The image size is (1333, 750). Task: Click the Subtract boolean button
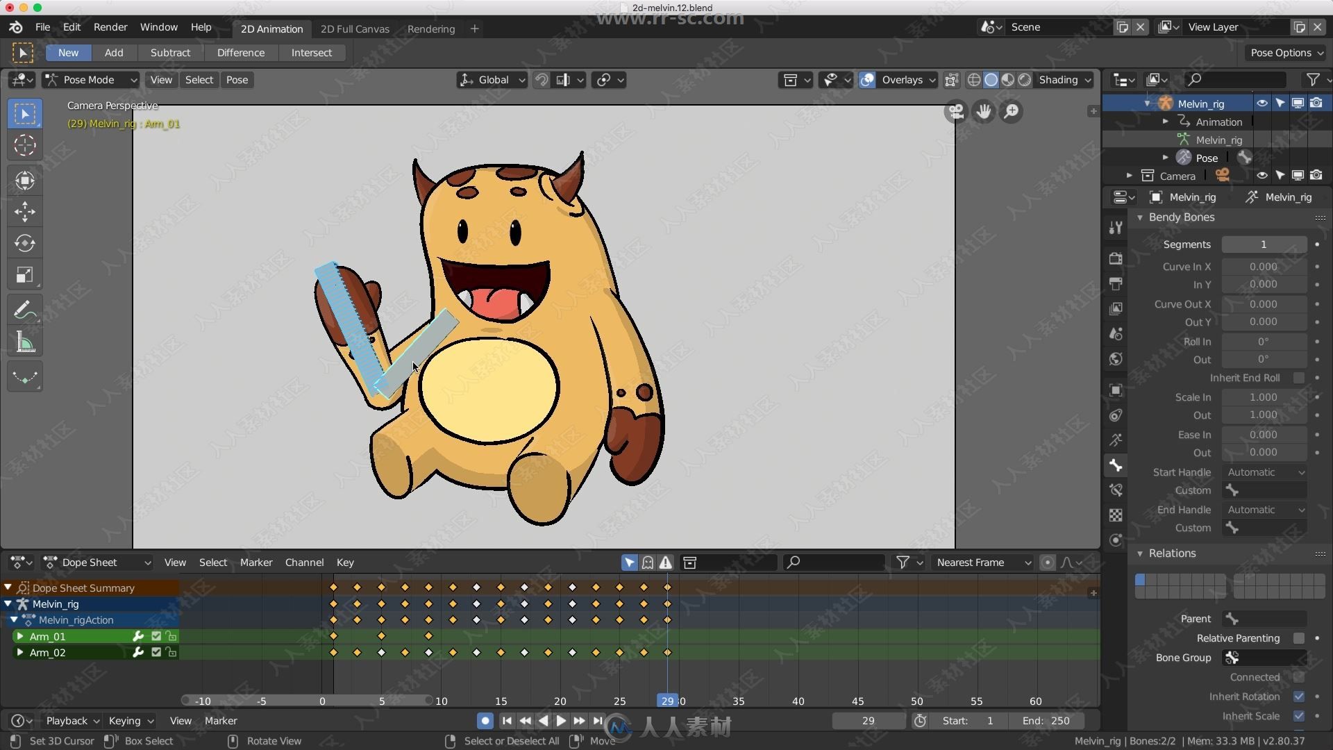[169, 52]
